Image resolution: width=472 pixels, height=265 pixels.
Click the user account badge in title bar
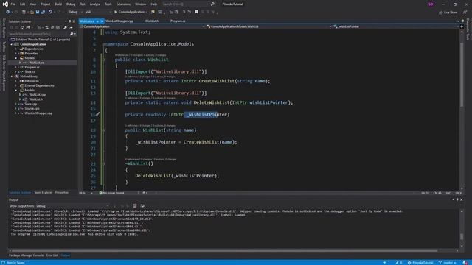pyautogui.click(x=431, y=4)
